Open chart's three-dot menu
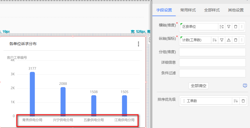Viewport: 250px width, 128px height. (138, 44)
